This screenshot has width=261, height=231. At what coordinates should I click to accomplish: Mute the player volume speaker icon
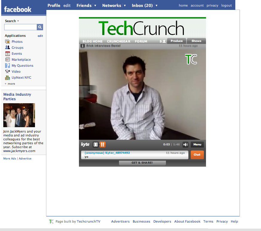click(185, 145)
